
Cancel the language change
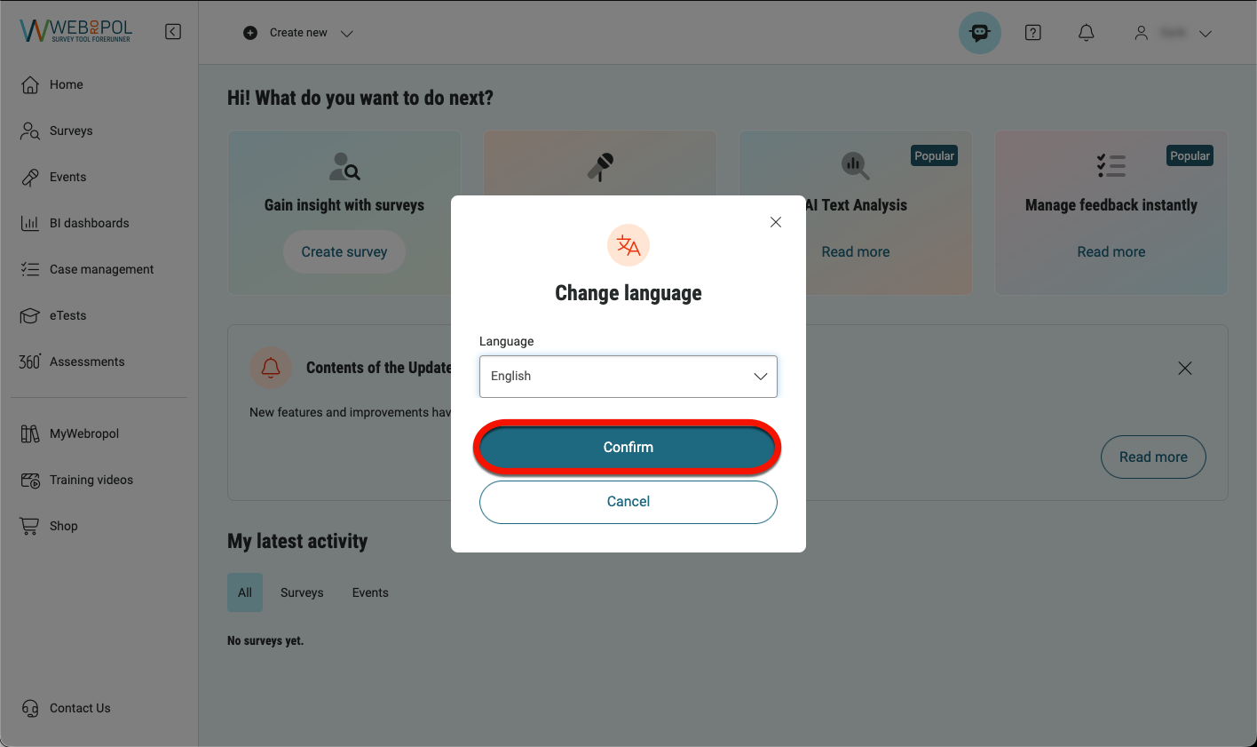point(628,502)
